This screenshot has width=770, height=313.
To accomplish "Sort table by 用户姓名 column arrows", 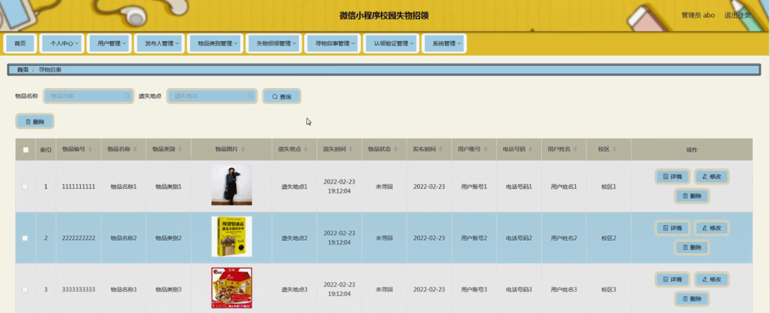I will 575,149.
